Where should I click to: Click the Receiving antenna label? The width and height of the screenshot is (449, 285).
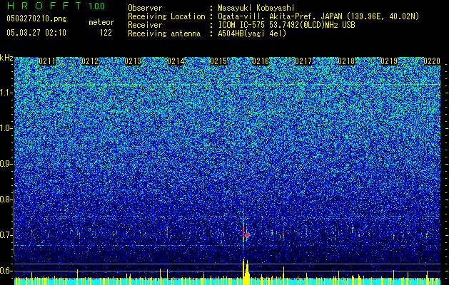[x=164, y=33]
